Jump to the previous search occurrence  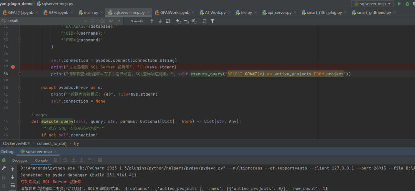(x=152, y=21)
